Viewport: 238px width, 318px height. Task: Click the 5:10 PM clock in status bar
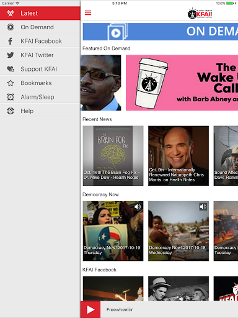click(x=120, y=3)
